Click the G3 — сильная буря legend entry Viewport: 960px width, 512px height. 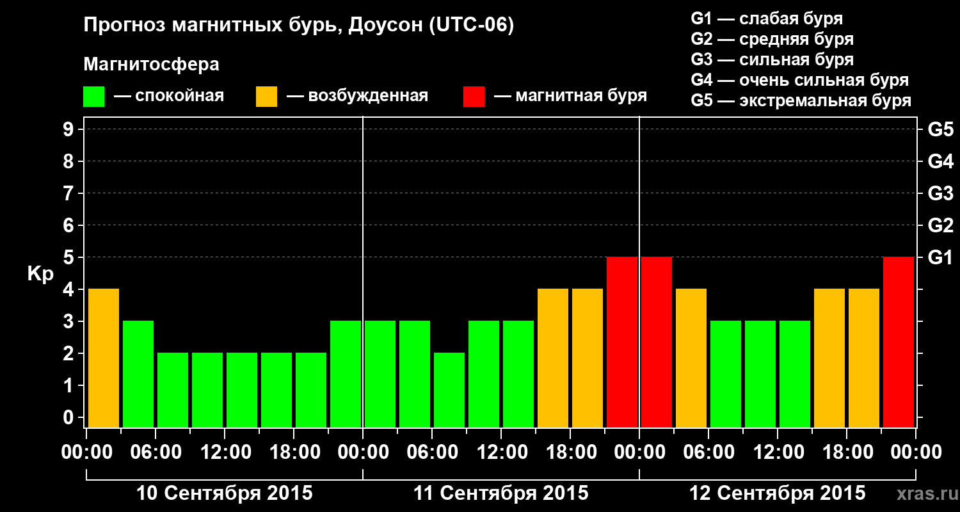click(772, 60)
